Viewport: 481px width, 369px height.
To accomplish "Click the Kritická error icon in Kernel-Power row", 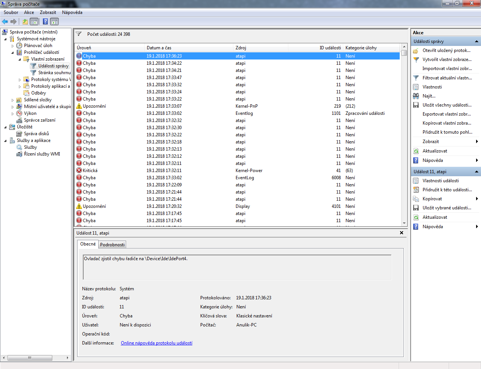I will 79,171.
